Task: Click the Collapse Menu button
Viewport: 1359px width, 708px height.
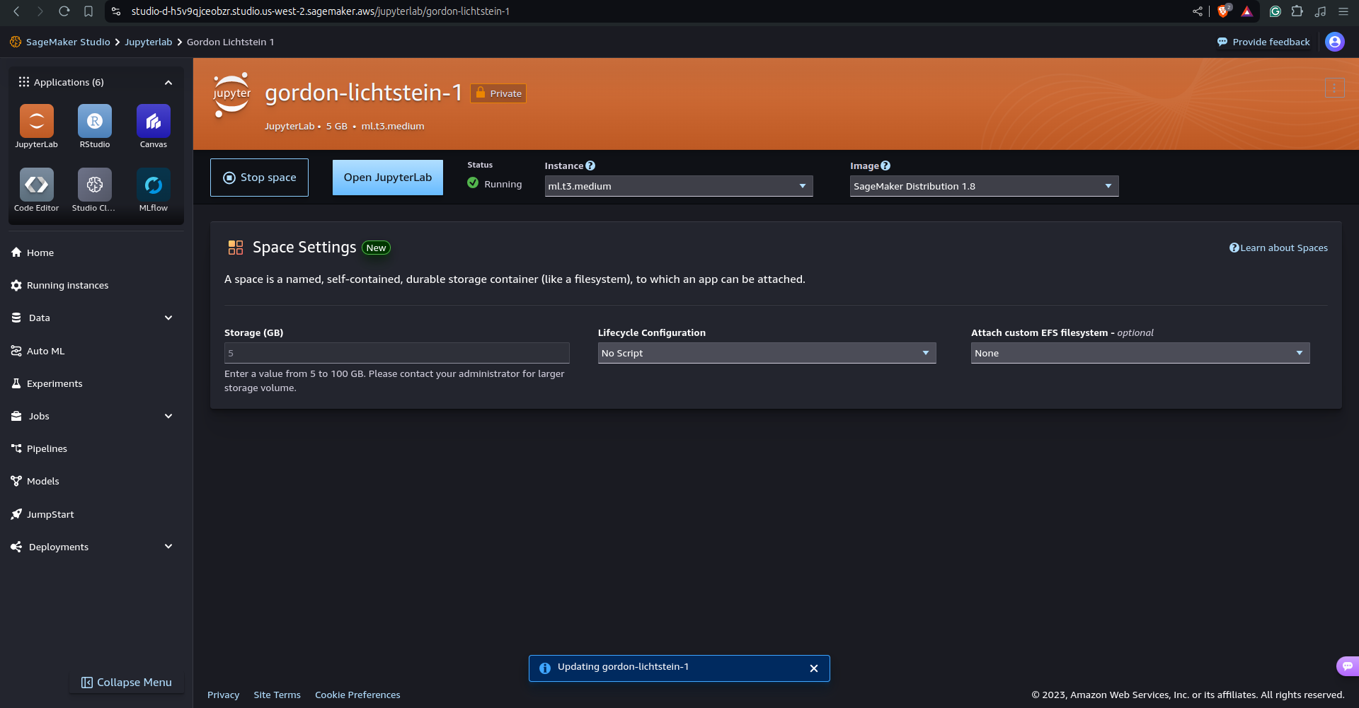Action: click(127, 683)
